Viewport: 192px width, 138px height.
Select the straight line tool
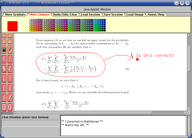10,98
